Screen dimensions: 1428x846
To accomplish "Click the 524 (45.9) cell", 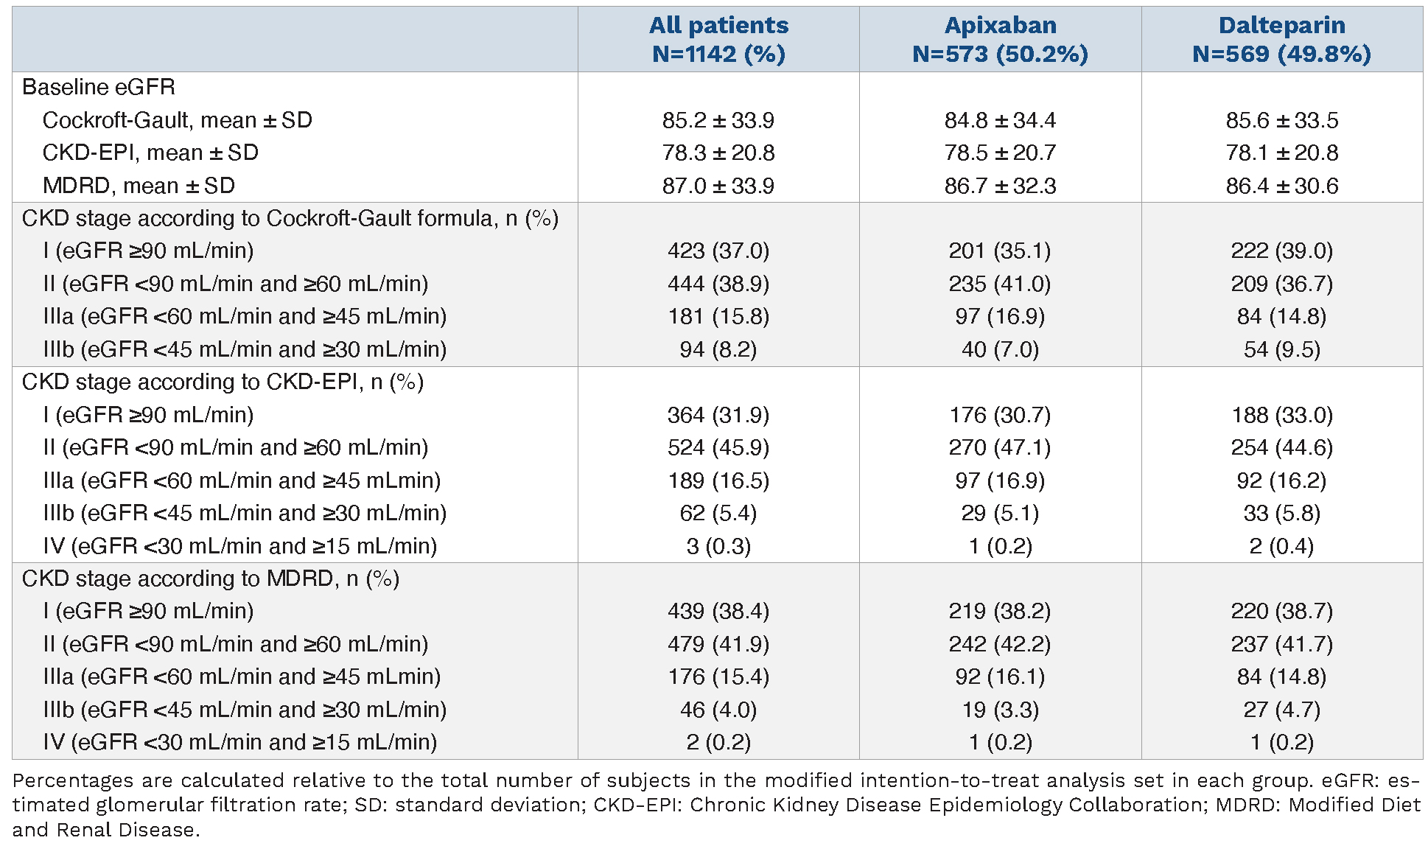I will click(718, 447).
